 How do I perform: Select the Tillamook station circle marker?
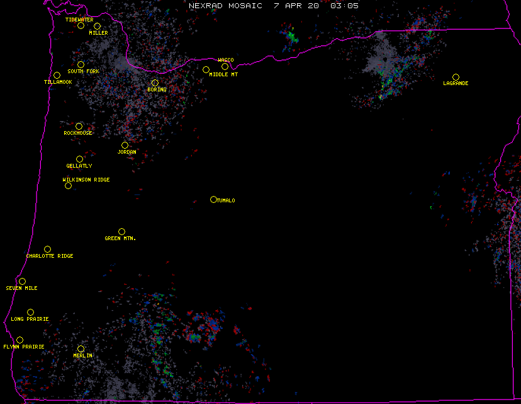[x=57, y=76]
